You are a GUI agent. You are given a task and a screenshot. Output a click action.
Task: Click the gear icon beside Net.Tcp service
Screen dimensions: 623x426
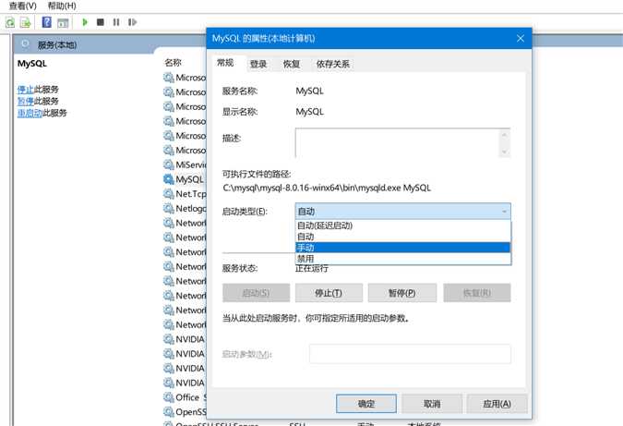click(169, 194)
